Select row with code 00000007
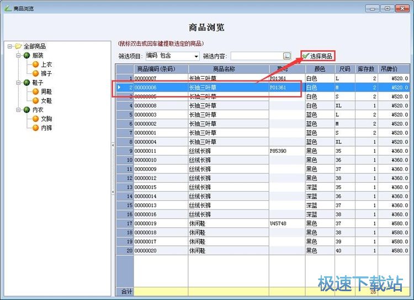This screenshot has height=300, width=414. click(x=263, y=78)
